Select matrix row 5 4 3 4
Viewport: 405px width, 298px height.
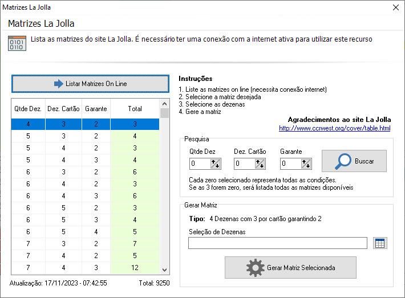tap(85, 160)
